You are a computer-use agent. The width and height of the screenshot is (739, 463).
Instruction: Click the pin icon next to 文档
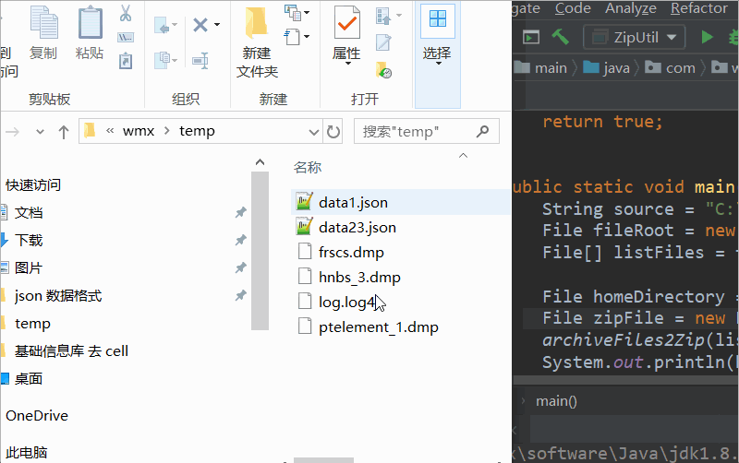[x=241, y=212]
